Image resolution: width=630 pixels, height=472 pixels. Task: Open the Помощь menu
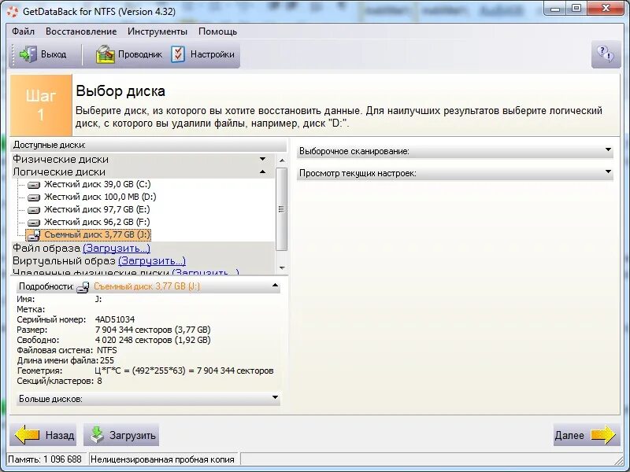[x=218, y=31]
